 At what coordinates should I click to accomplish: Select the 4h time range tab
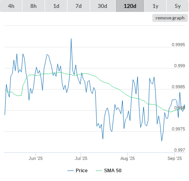coord(11,6)
